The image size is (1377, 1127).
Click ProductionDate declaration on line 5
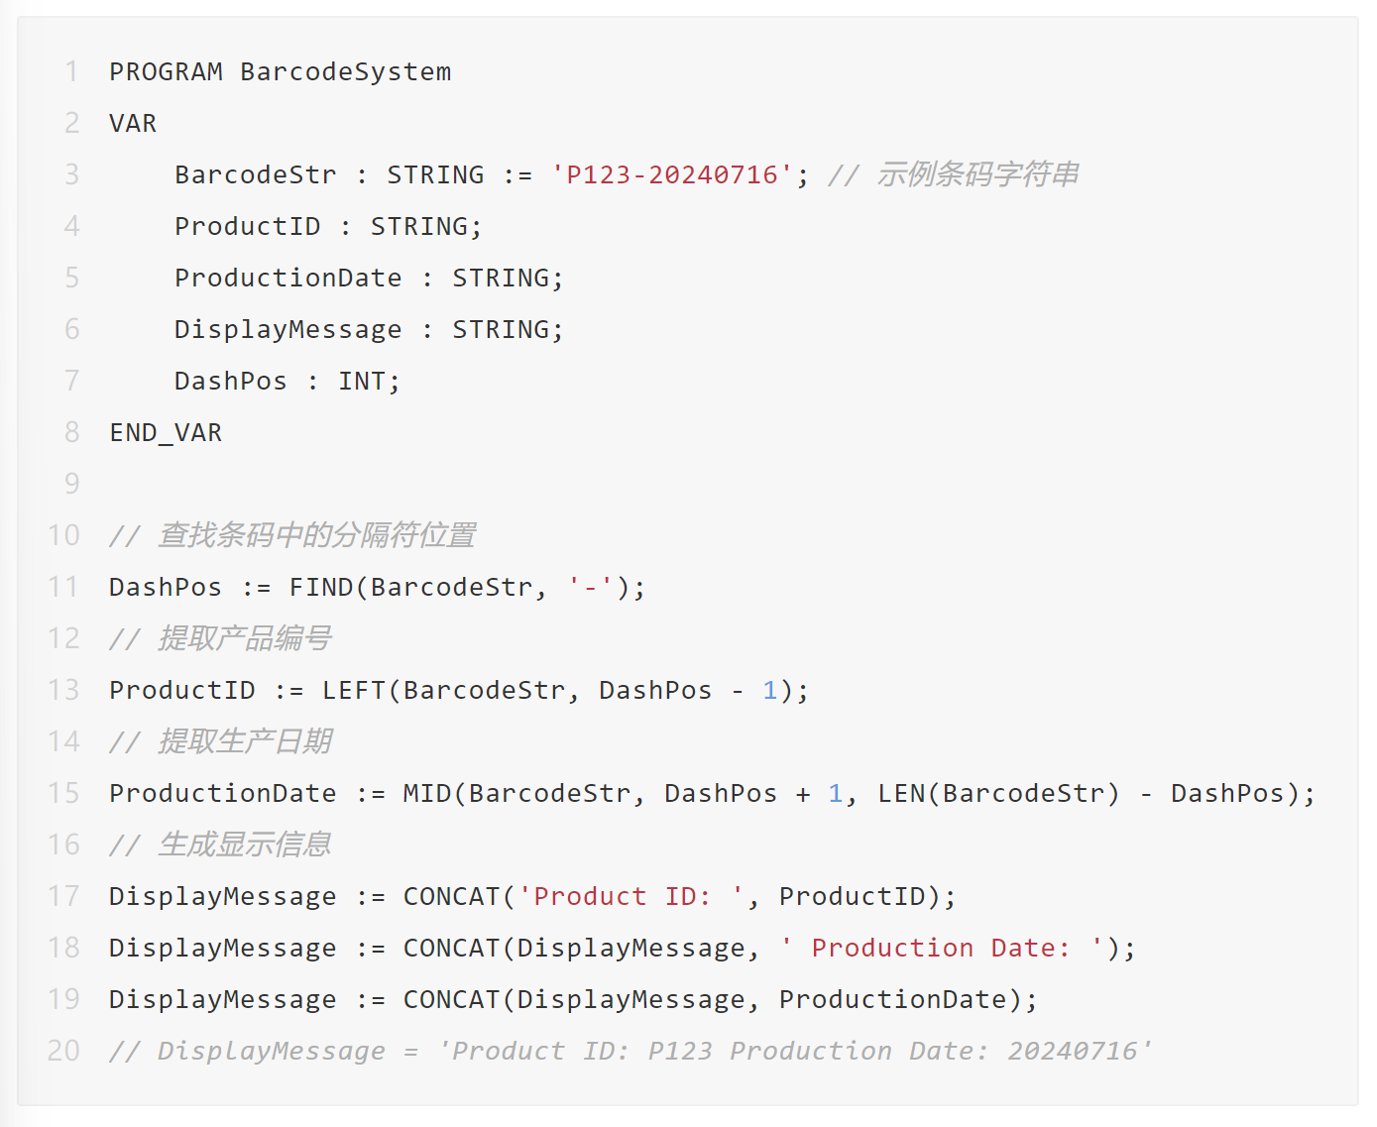point(288,278)
